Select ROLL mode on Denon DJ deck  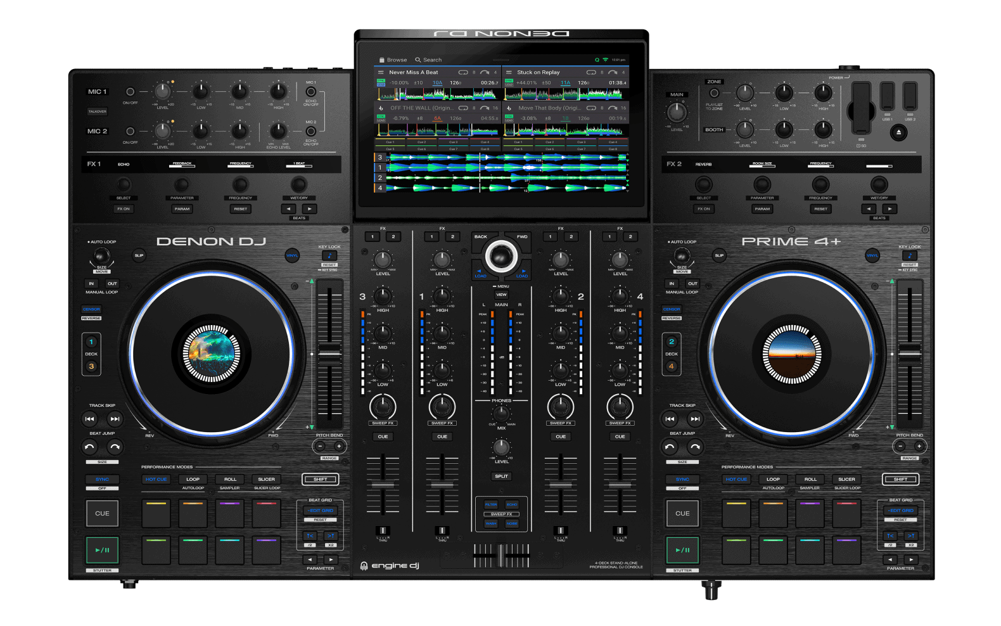coord(230,479)
